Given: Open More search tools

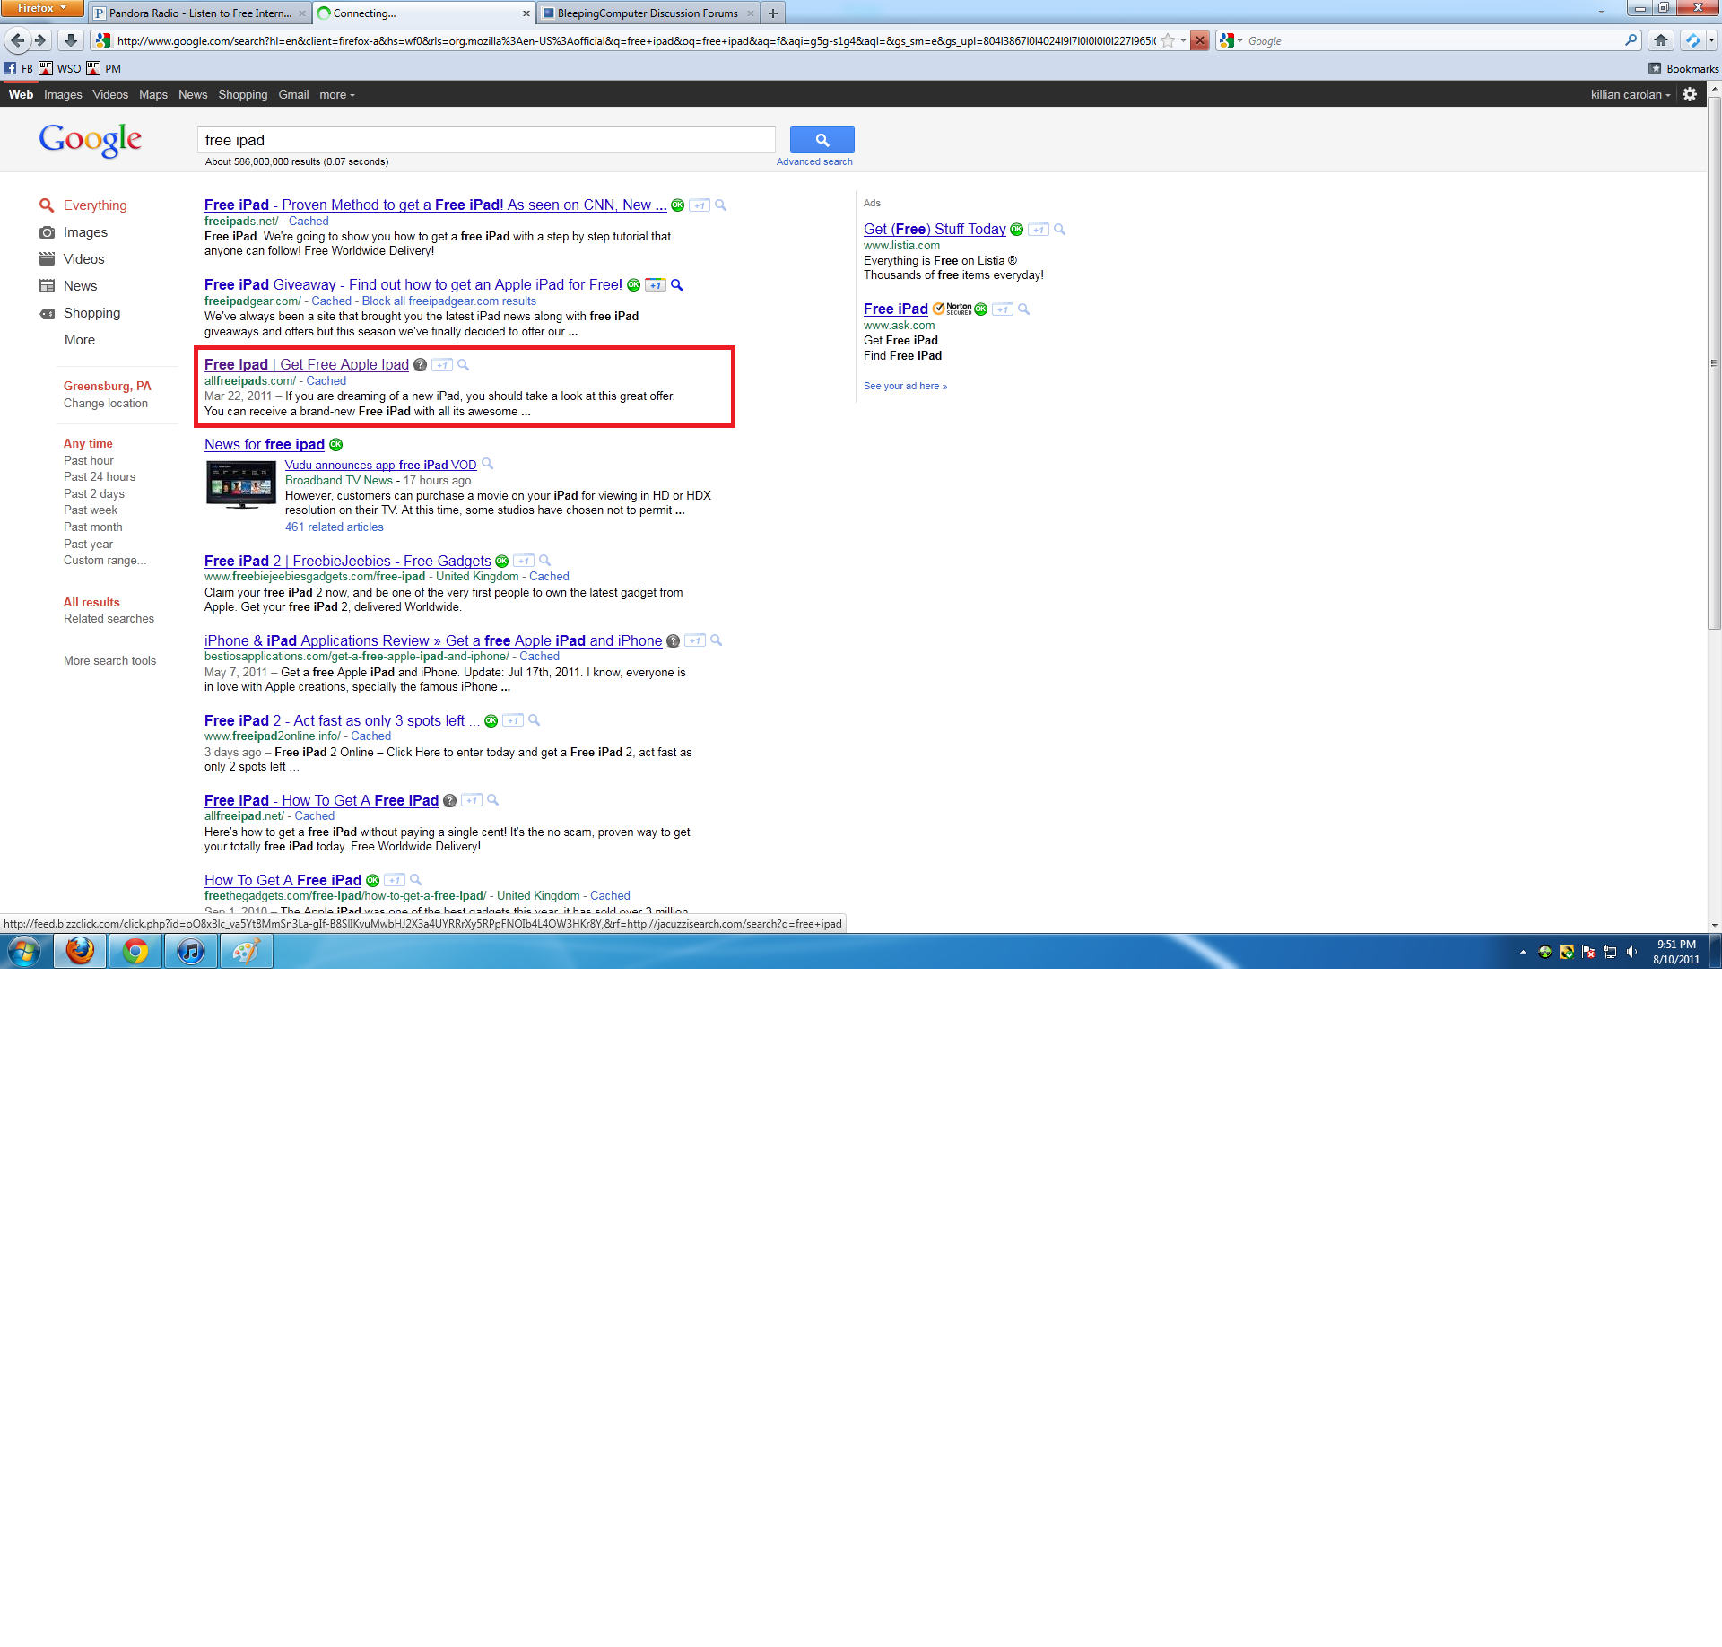Looking at the screenshot, I should point(109,661).
